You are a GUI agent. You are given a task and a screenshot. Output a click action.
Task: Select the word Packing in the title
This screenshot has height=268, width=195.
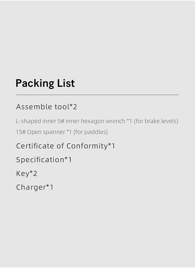pos(35,84)
